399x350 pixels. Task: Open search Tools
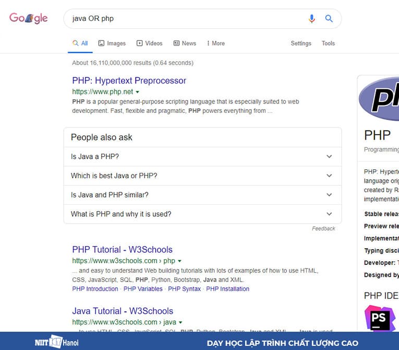[x=328, y=43]
